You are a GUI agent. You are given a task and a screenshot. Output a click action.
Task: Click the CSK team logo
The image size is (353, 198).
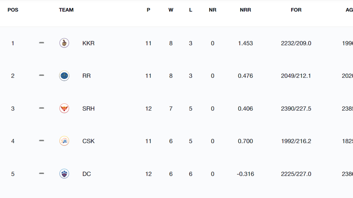tap(64, 141)
